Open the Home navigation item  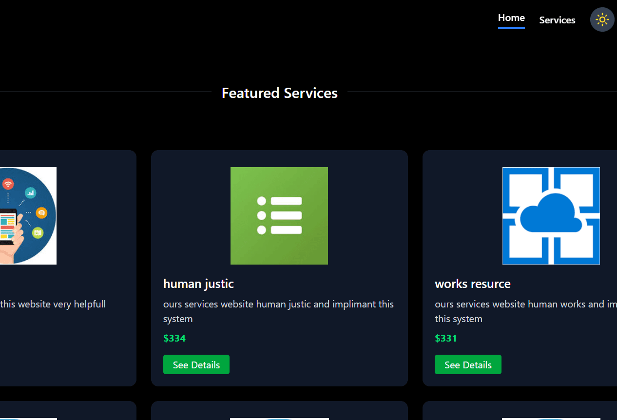[x=511, y=18]
